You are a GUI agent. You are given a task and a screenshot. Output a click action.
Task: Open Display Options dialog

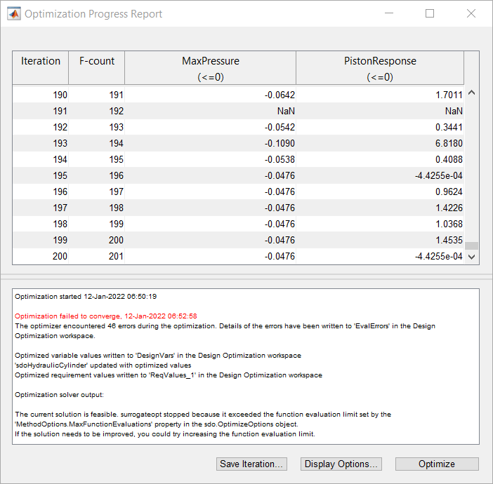click(341, 464)
